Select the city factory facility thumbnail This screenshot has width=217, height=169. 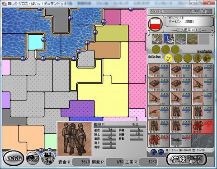[x=157, y=39]
